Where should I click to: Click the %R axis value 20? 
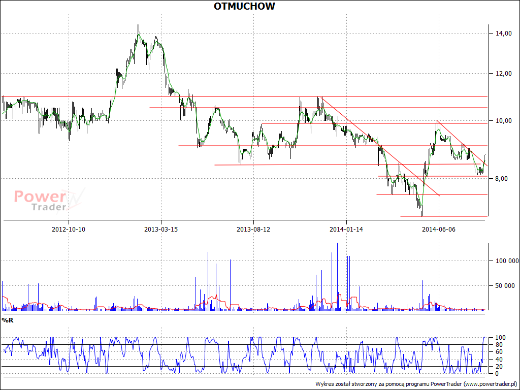(x=500, y=367)
